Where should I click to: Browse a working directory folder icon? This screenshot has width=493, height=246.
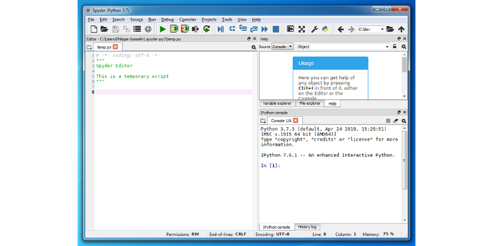coord(390,29)
